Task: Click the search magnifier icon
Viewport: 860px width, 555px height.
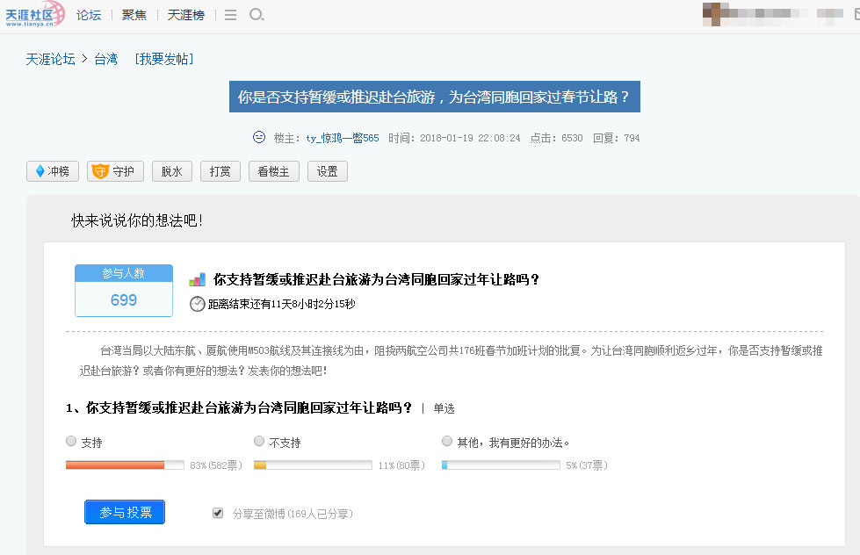Action: [x=257, y=15]
